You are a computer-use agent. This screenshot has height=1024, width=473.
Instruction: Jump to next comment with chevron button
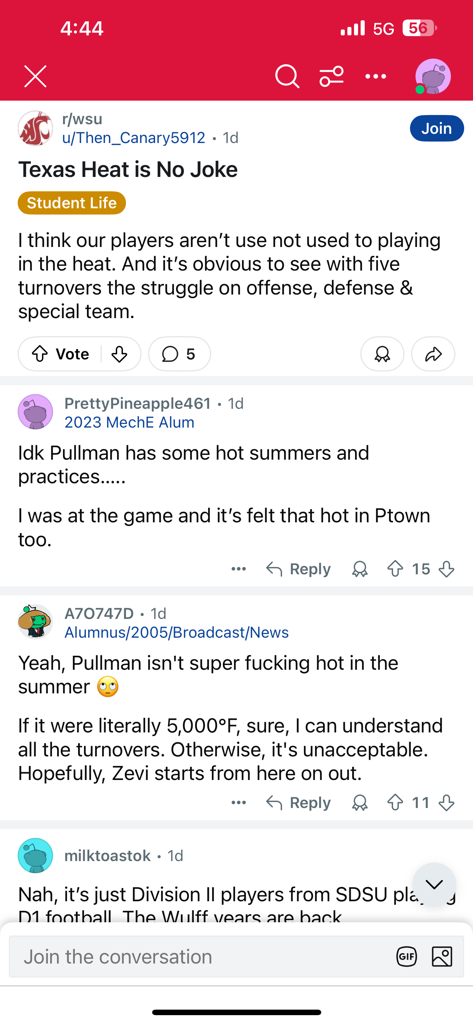tap(434, 884)
